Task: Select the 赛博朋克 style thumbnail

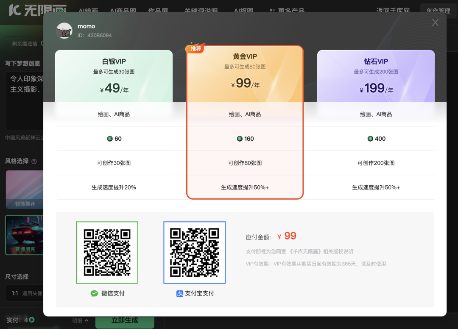Action: [24, 235]
